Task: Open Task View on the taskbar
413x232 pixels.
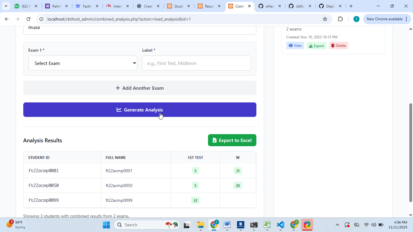Action: coord(187,225)
